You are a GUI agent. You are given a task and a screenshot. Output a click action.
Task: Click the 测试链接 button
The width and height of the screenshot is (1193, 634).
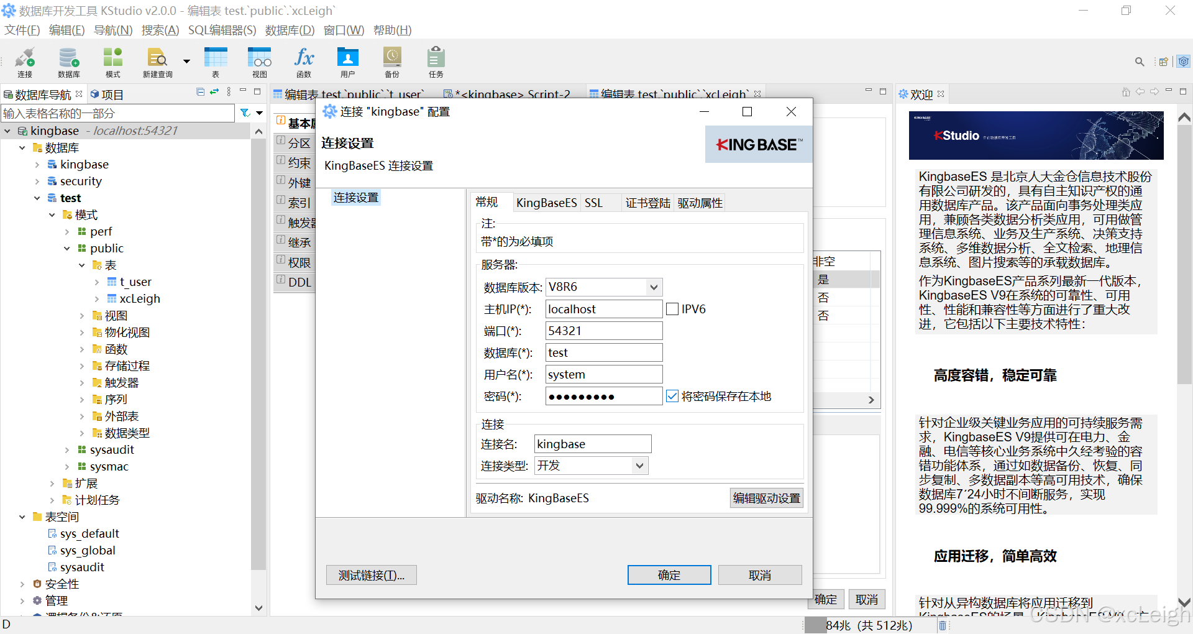tap(371, 575)
